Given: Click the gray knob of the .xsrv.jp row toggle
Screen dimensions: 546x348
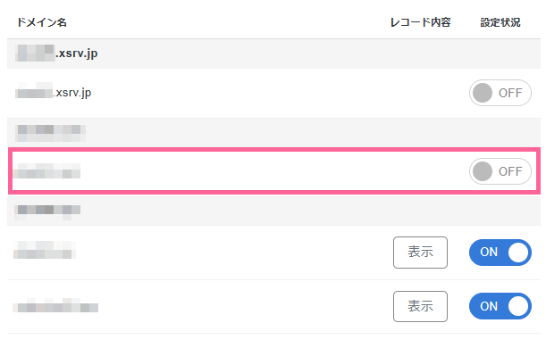Looking at the screenshot, I should coord(483,93).
